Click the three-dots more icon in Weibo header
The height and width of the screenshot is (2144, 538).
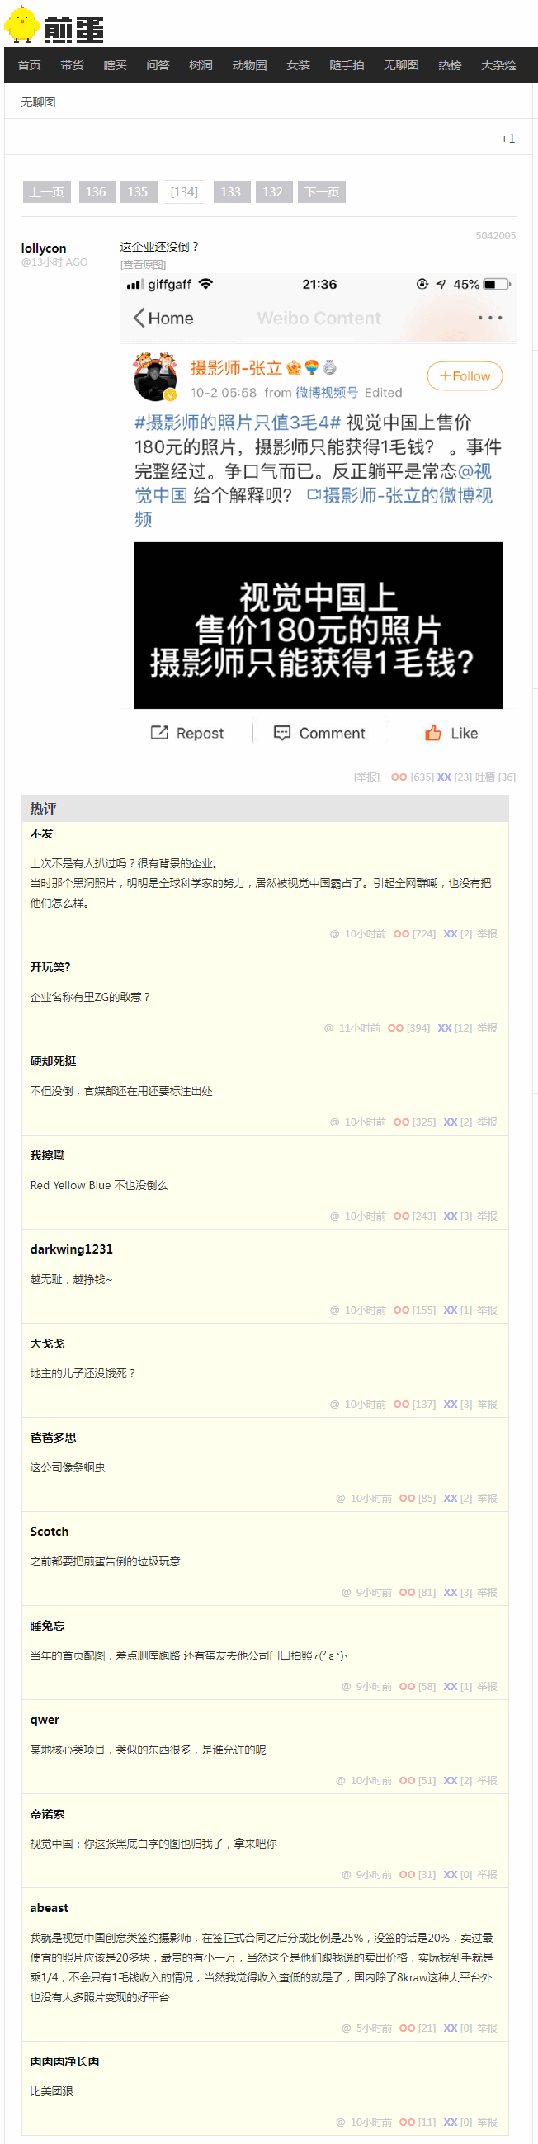pos(489,318)
